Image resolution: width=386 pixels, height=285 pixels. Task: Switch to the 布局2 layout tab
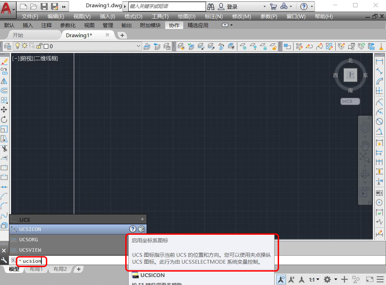pyautogui.click(x=60, y=269)
